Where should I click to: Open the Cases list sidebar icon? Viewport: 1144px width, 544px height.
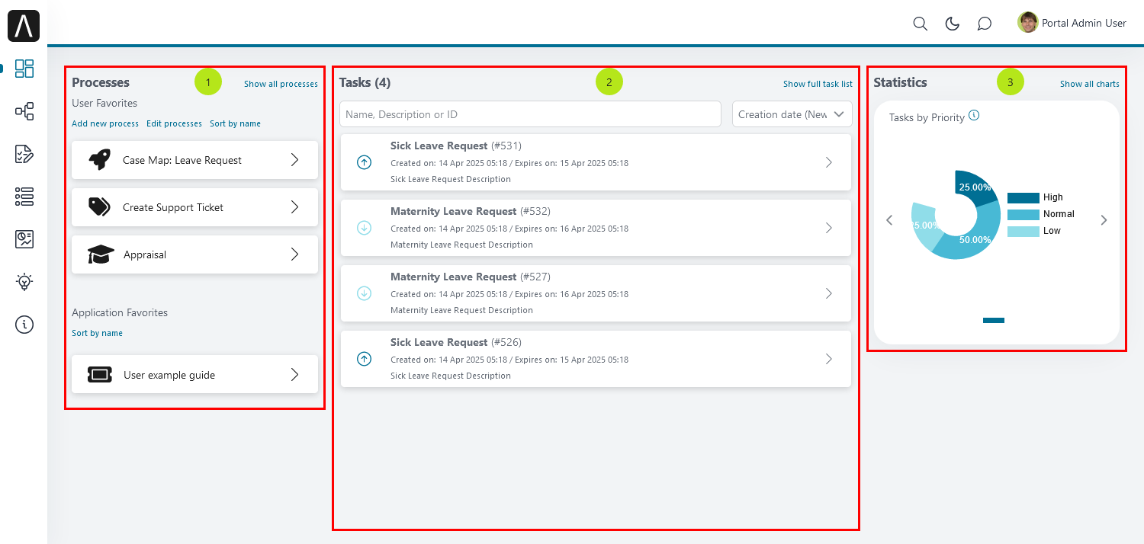[x=24, y=197]
